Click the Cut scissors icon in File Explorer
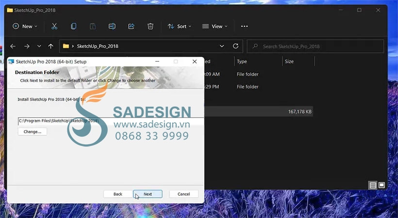 pyautogui.click(x=54, y=26)
